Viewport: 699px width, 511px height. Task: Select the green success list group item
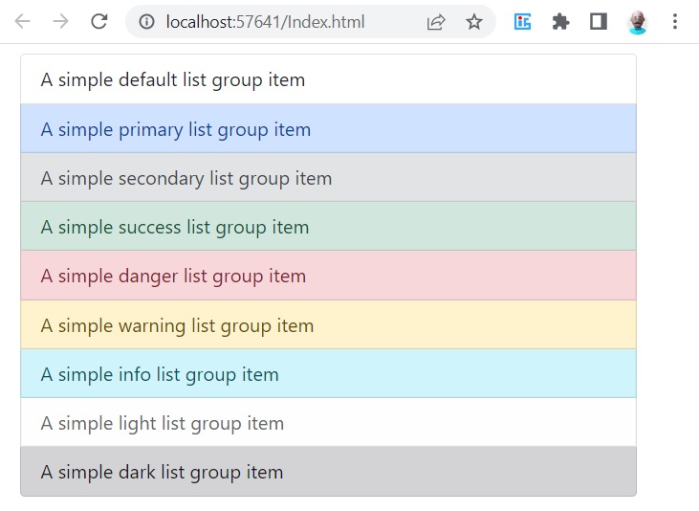(328, 226)
